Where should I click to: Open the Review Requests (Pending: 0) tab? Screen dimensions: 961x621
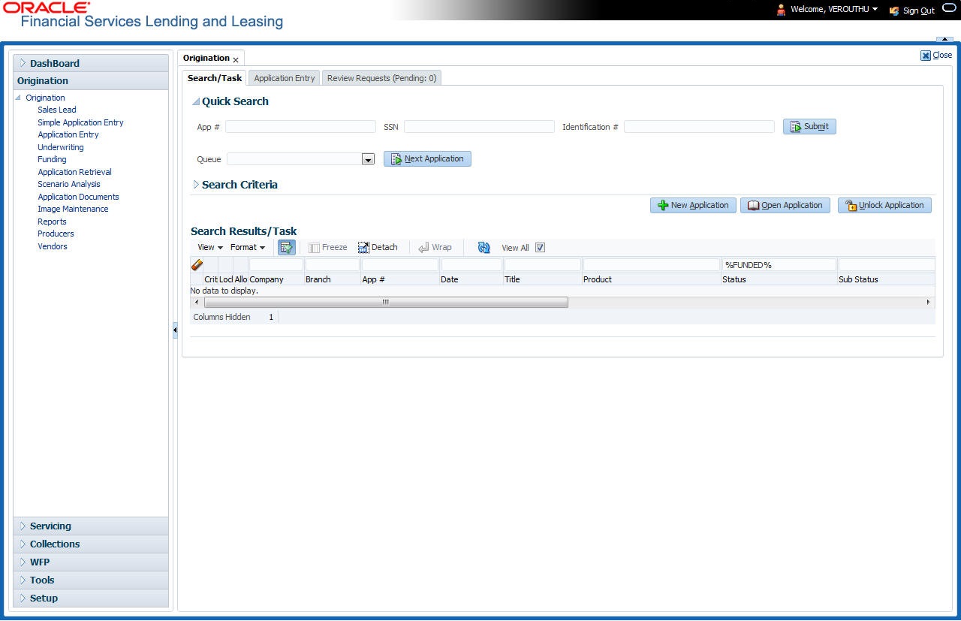click(x=381, y=78)
